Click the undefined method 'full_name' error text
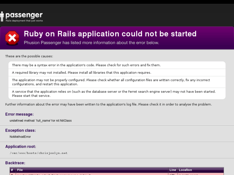Image resolution: width=234 pixels, height=175 pixels. pos(41,121)
